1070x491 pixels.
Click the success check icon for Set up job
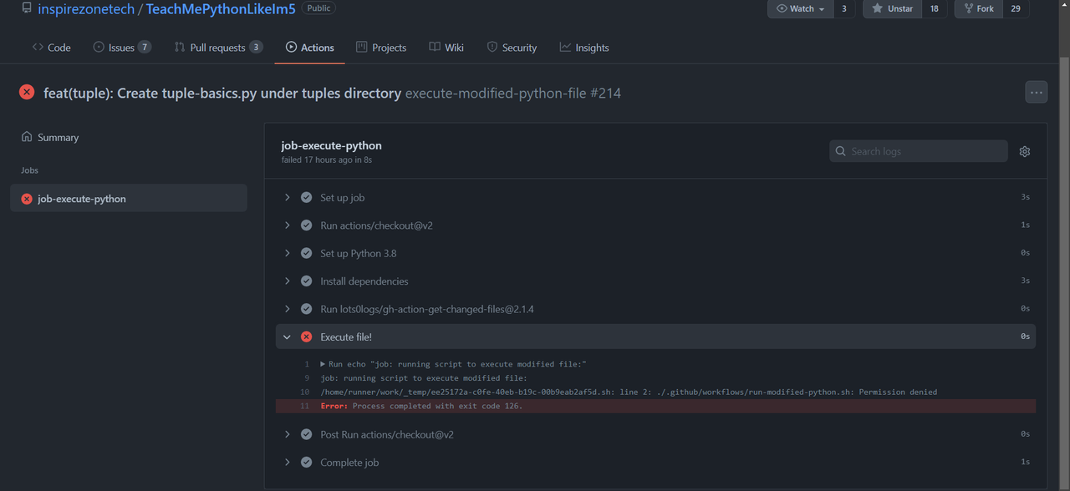(306, 197)
